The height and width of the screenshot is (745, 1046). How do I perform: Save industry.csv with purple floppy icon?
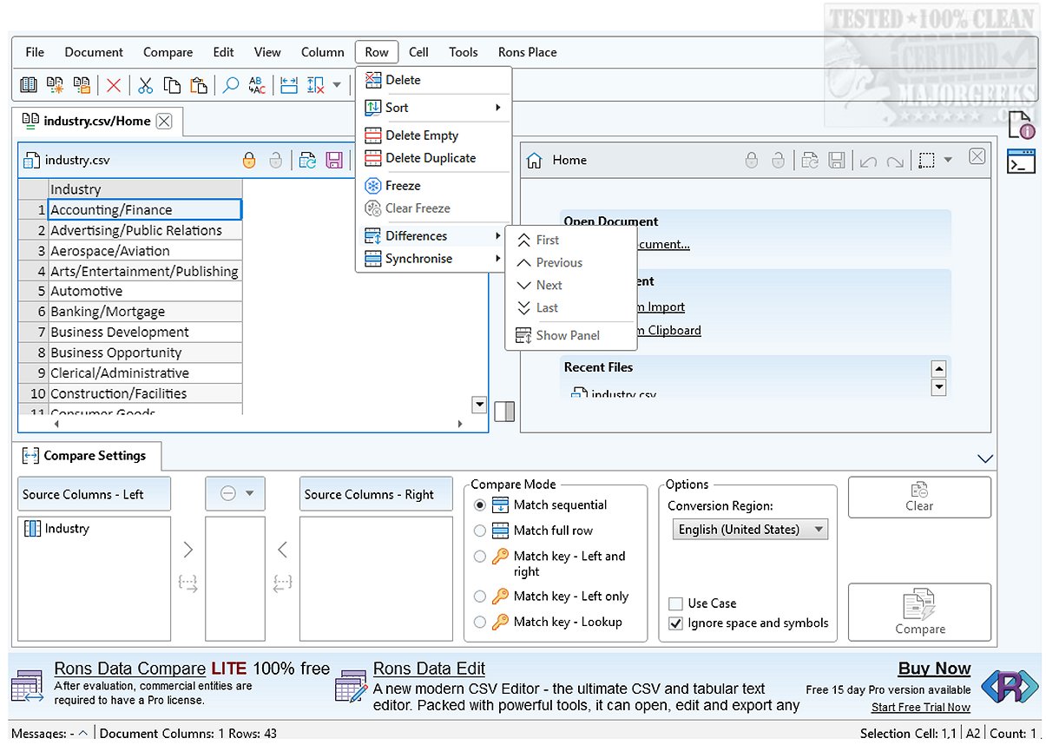[333, 160]
